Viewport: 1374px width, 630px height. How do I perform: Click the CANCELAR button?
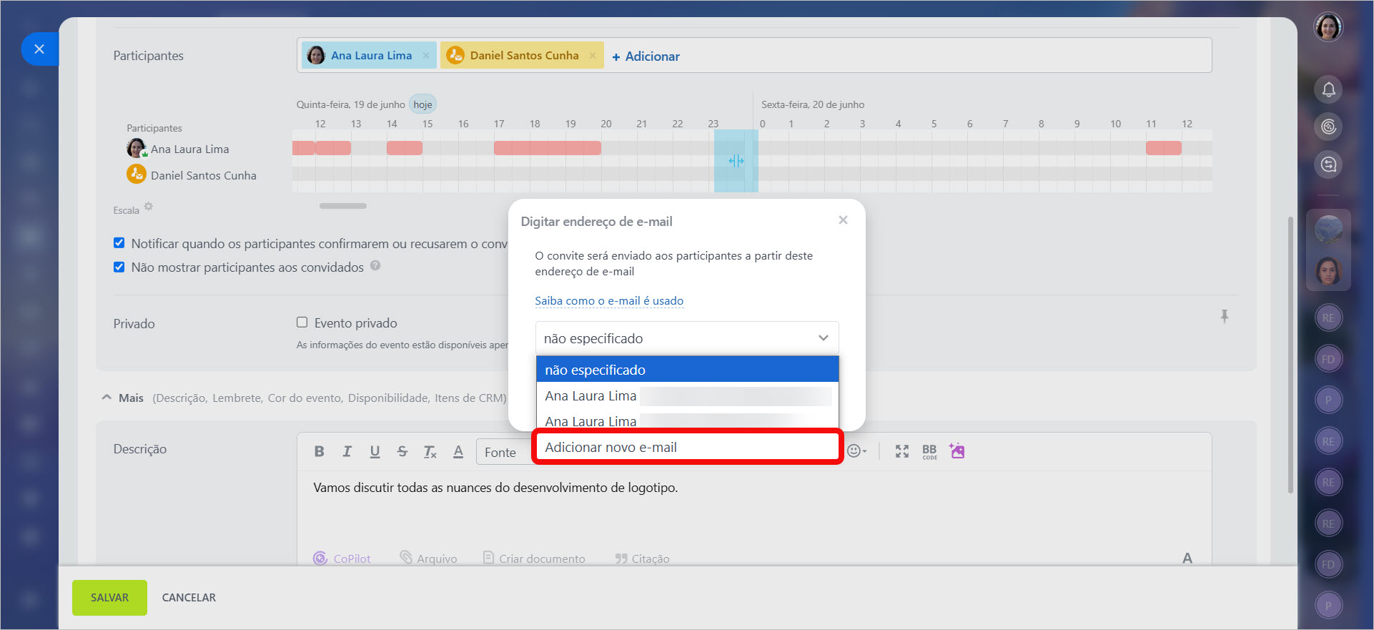tap(189, 598)
